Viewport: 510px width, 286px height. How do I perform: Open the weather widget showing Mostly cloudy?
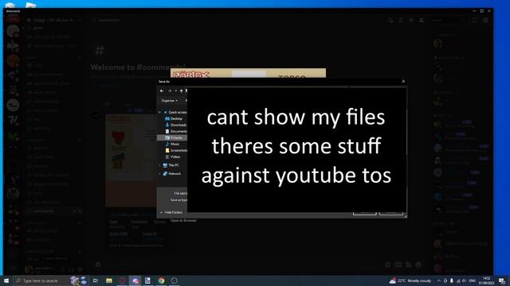pos(410,280)
